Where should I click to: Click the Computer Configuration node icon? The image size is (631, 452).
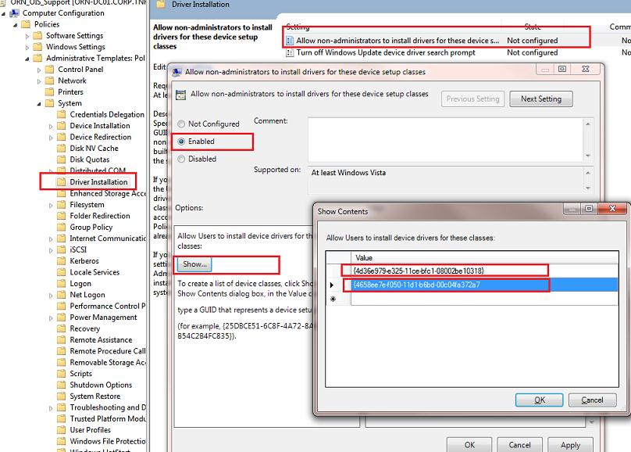pos(14,13)
